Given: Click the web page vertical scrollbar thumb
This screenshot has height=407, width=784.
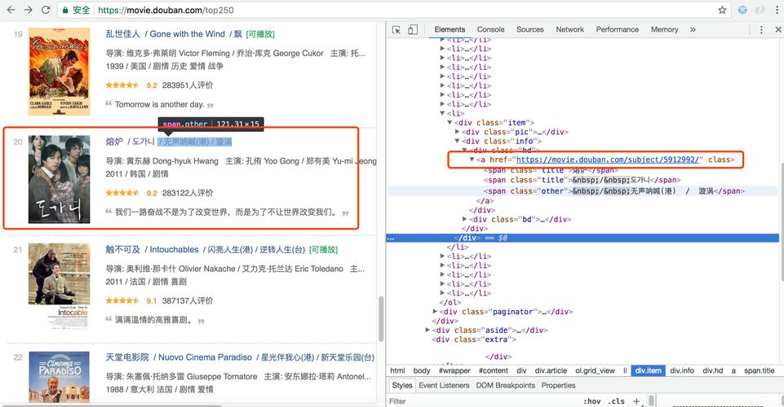Looking at the screenshot, I should (x=381, y=319).
